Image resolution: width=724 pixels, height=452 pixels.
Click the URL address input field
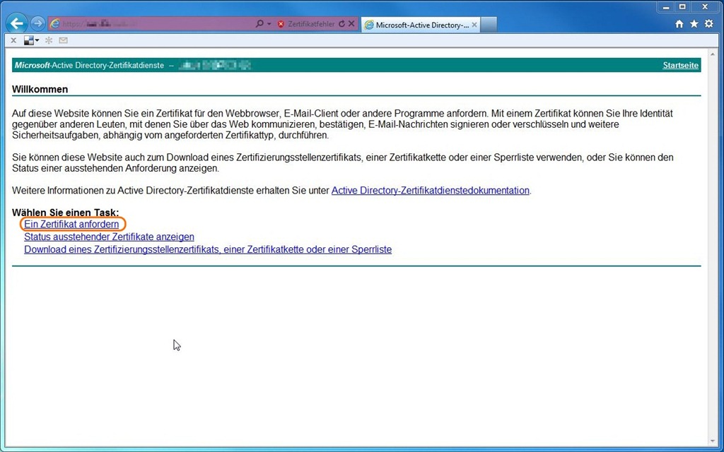coord(156,24)
